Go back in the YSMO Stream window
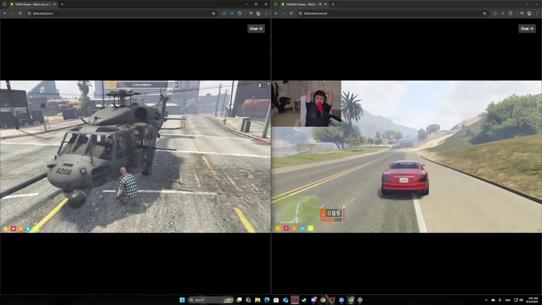This screenshot has width=542, height=305. (x=5, y=13)
